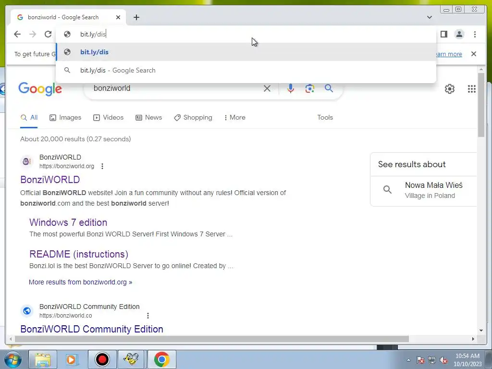Click the bonziworld.co globe favicon
492x369 pixels.
pyautogui.click(x=27, y=311)
